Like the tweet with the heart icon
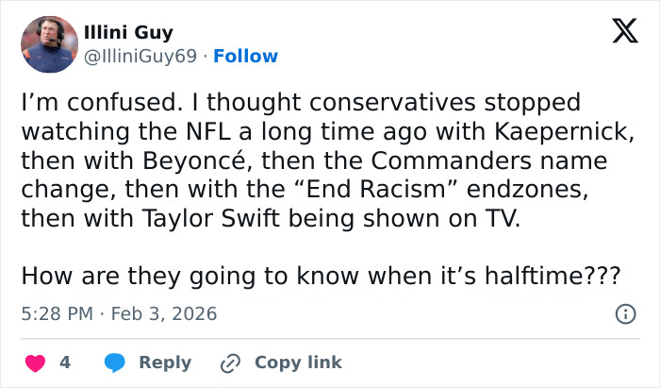Screen dimensions: 660x388 tap(34, 363)
